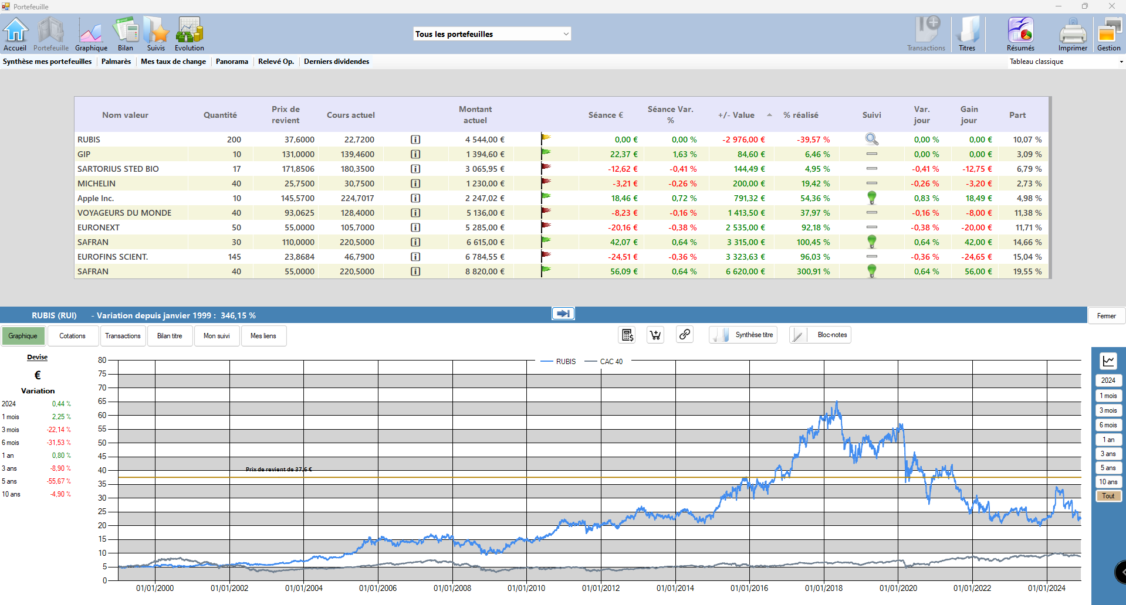1126x605 pixels.
Task: Switch to the Transactions tab below table
Action: tap(123, 336)
